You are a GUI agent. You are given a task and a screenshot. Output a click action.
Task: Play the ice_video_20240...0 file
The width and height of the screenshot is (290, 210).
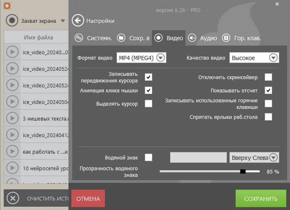[12, 52]
